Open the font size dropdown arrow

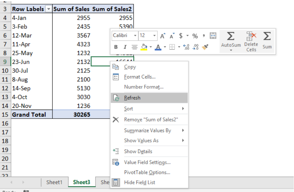[x=154, y=36]
